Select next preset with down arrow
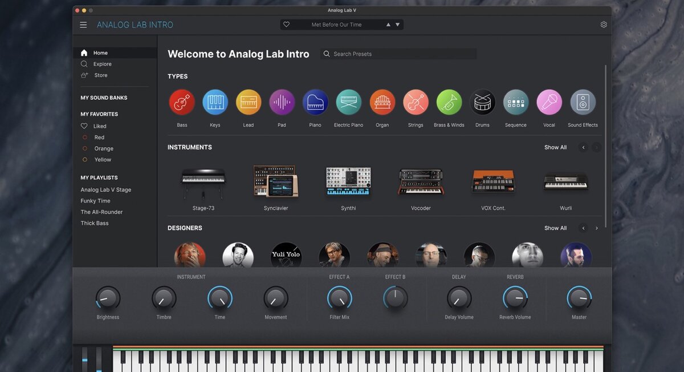The image size is (684, 372). (398, 25)
